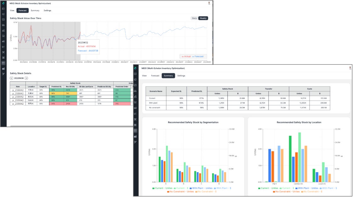Select the yellow 96% Predicted SL cell
353x197 pixels.
pos(56,93)
